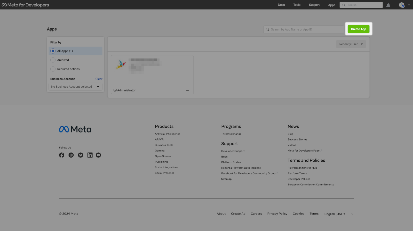Open the Platform Terms link
The image size is (413, 231).
[297, 174]
